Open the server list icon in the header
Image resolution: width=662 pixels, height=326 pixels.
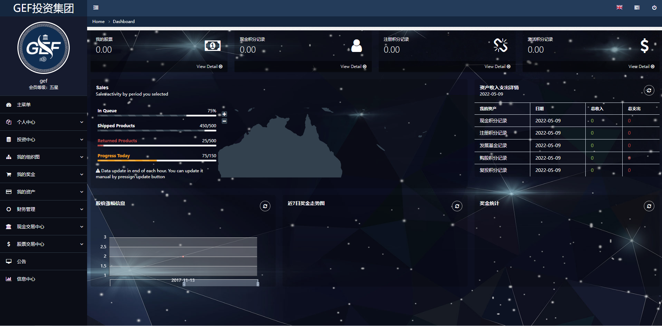pyautogui.click(x=637, y=8)
